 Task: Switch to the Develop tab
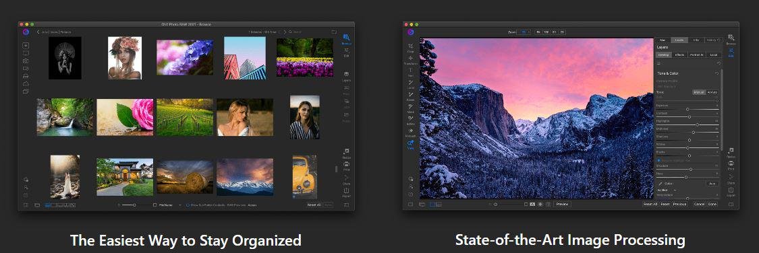pos(664,55)
